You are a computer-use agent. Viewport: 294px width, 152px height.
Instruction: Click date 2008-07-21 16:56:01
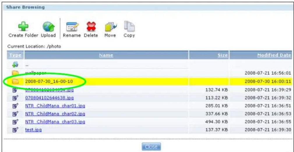tap(268, 73)
